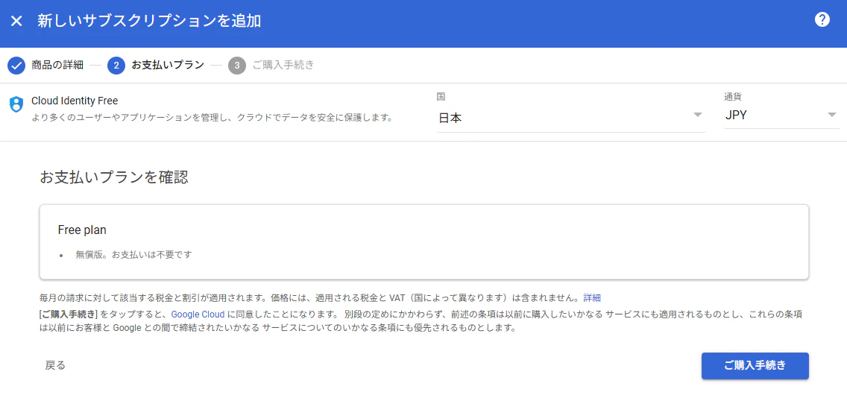Screen dimensions: 847x398
Task: Select the step 2 circle icon
Action: point(116,66)
